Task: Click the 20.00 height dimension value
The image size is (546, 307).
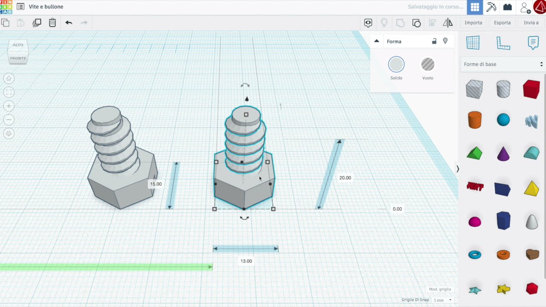Action: 345,178
